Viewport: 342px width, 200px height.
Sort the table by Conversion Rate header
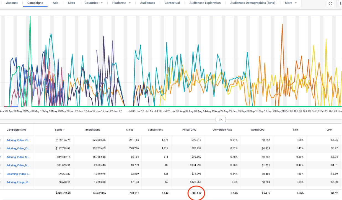tap(222, 130)
